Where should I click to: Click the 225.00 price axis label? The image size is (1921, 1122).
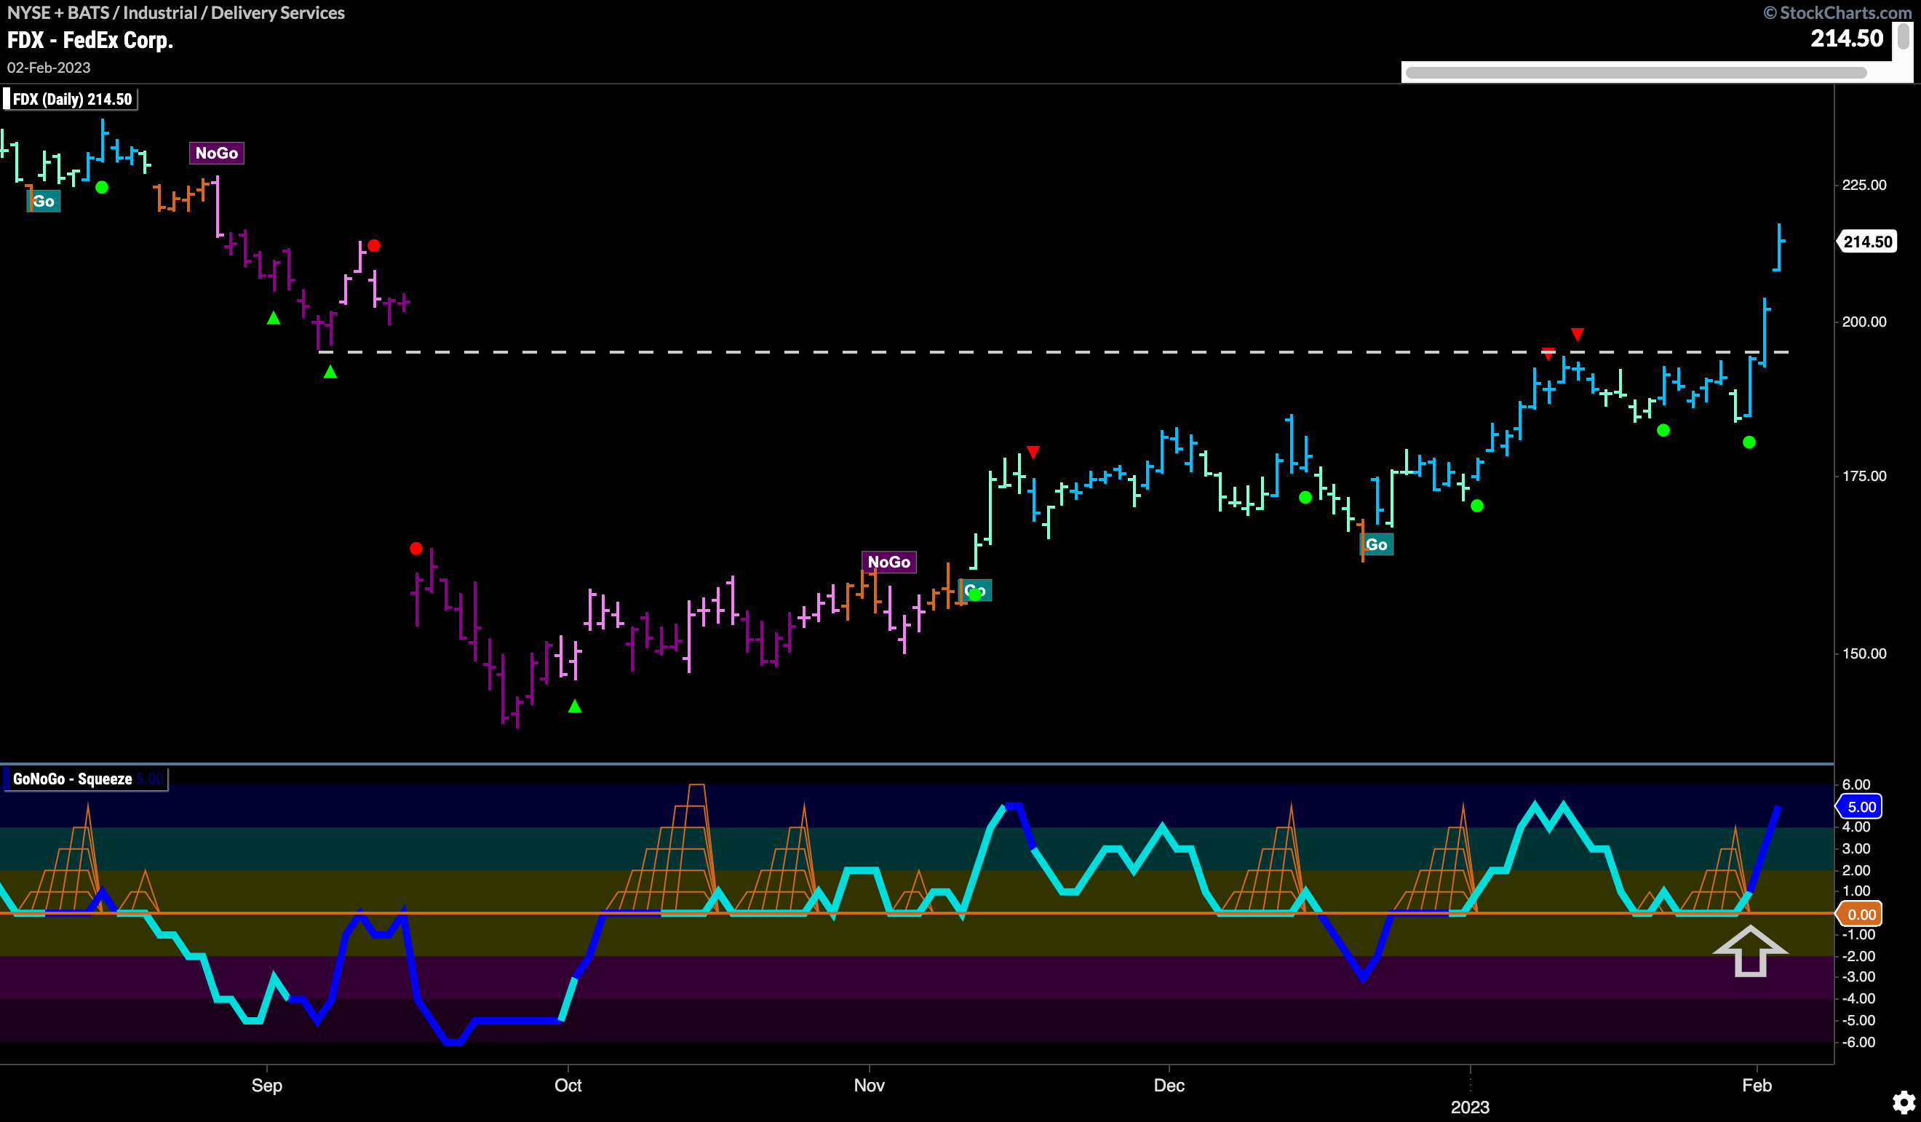pyautogui.click(x=1864, y=186)
